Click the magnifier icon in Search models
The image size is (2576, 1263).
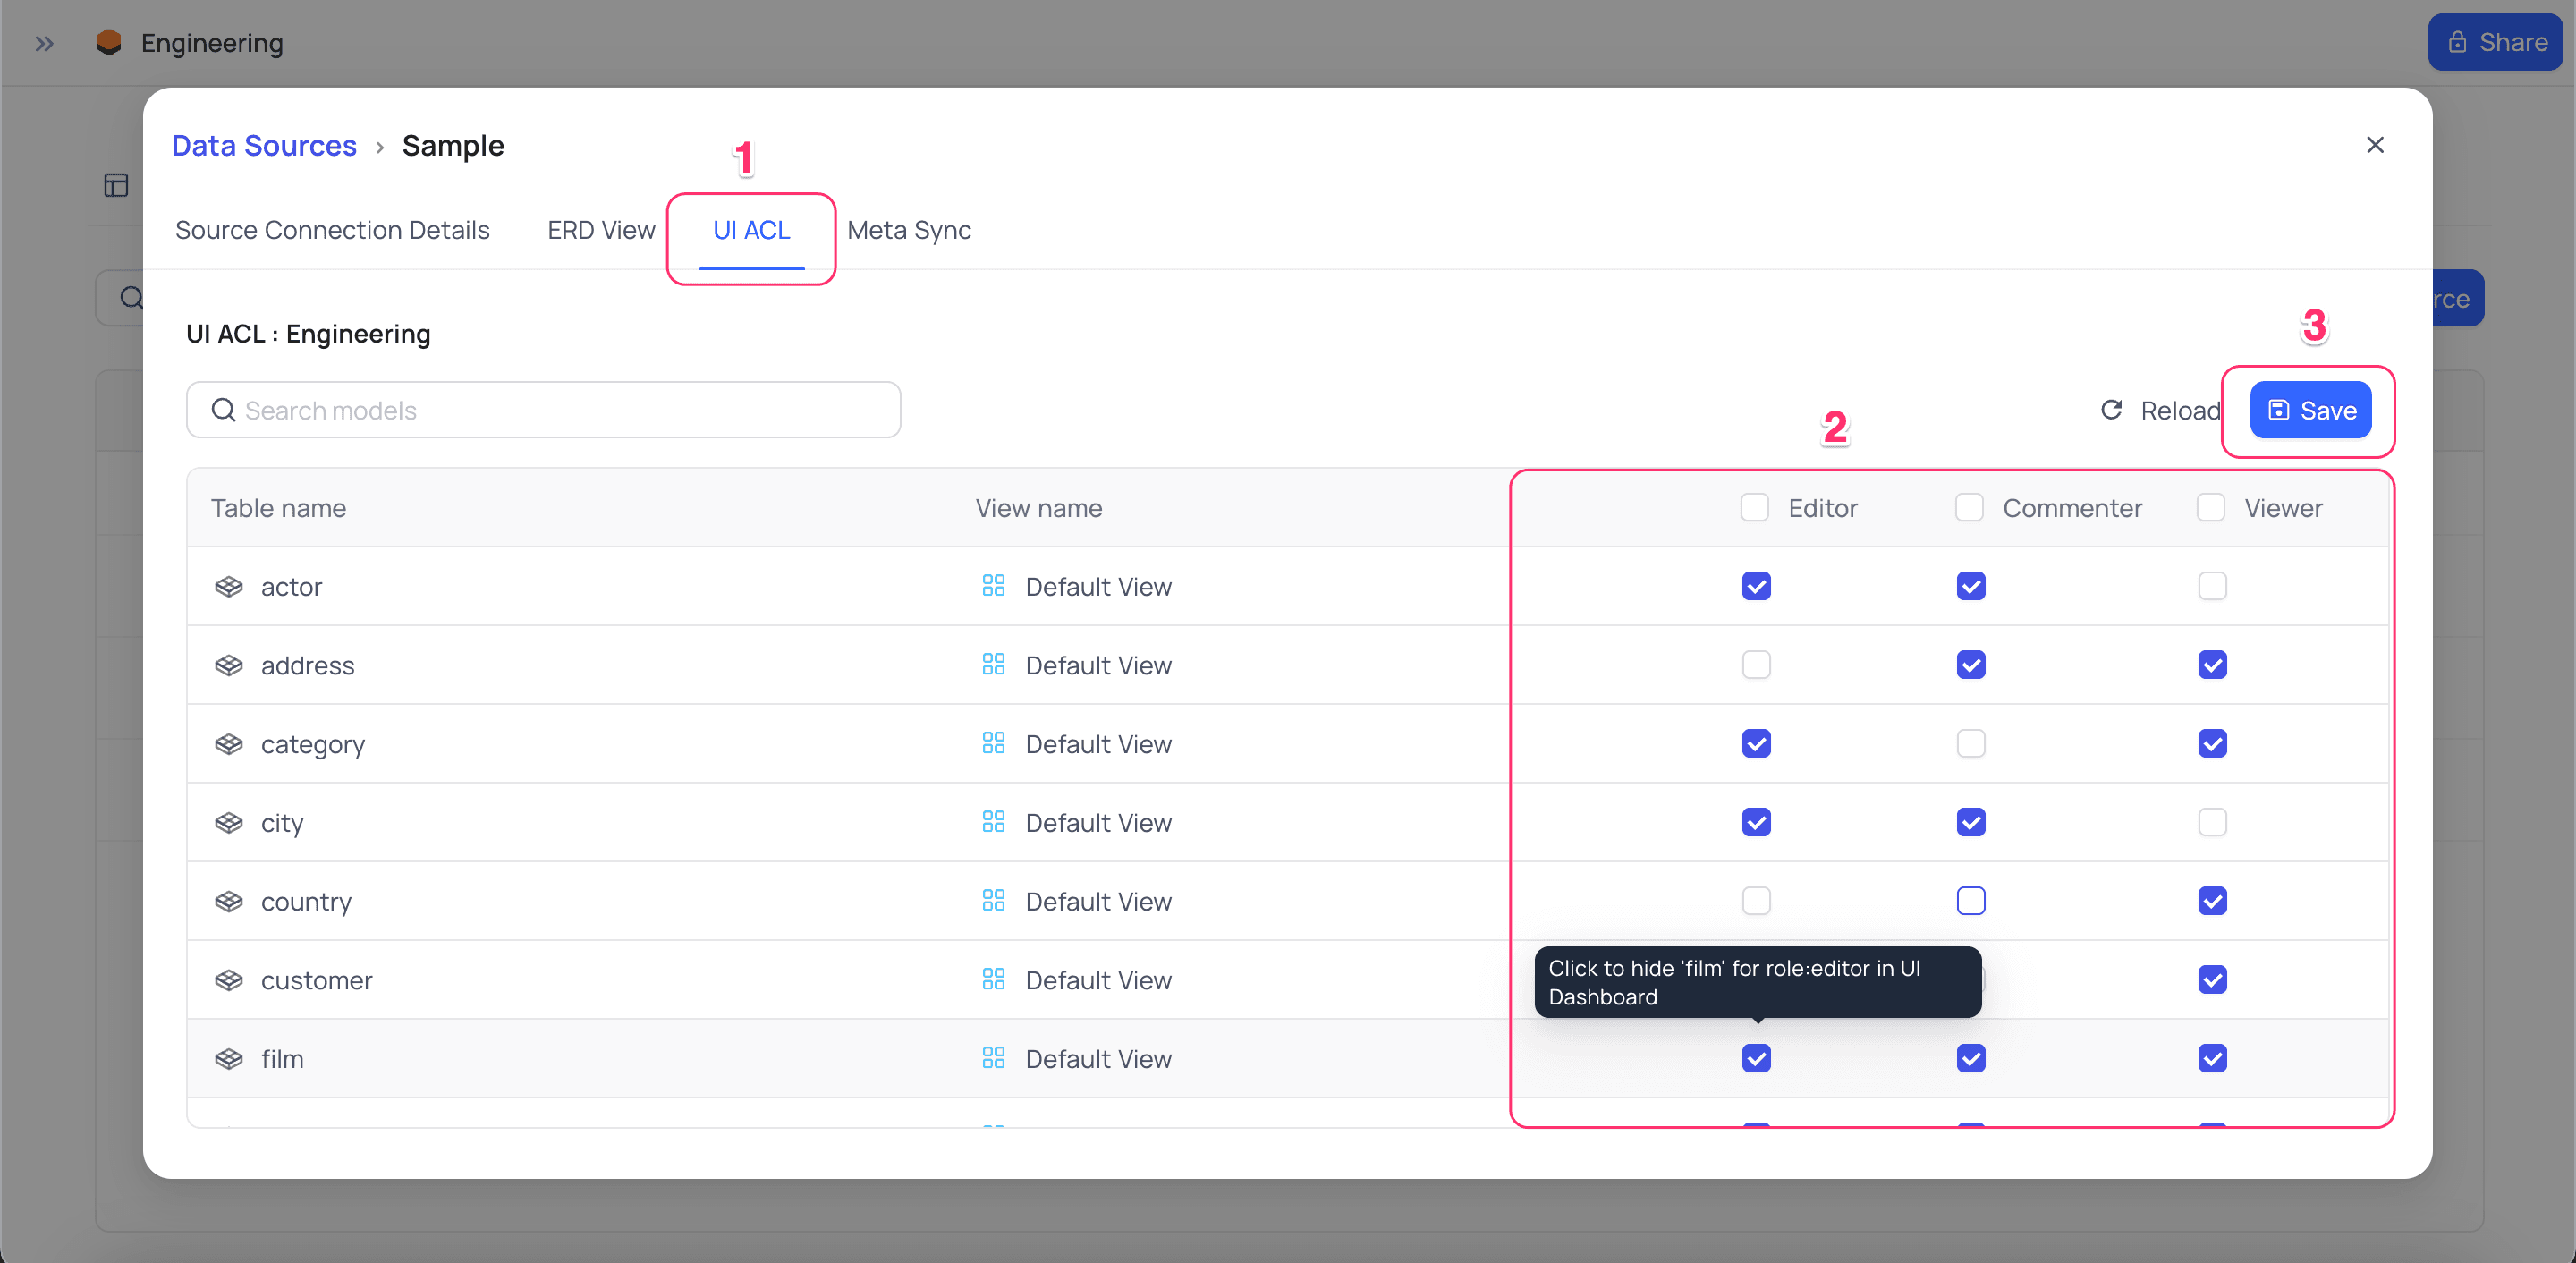pyautogui.click(x=223, y=410)
